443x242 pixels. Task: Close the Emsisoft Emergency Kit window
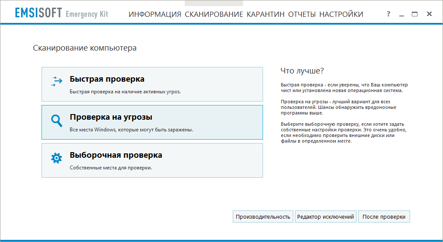429,14
